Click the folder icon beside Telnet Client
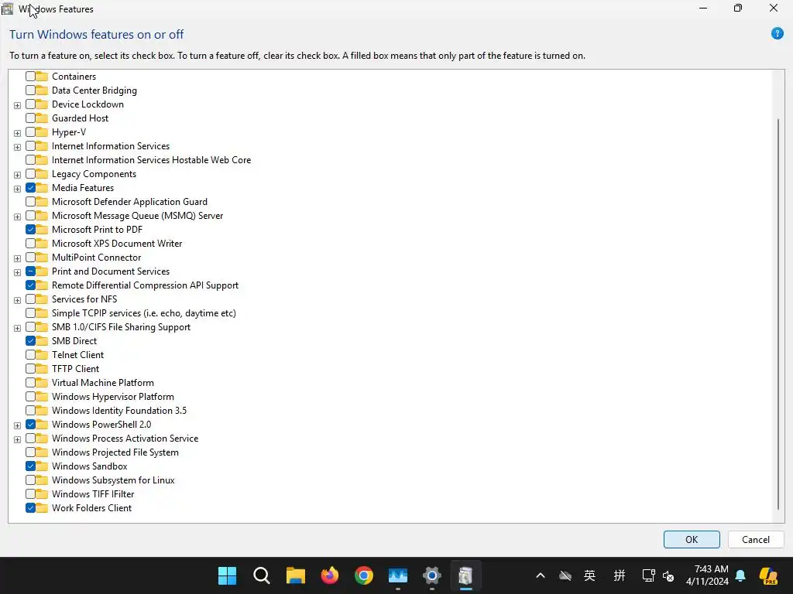 (x=42, y=355)
